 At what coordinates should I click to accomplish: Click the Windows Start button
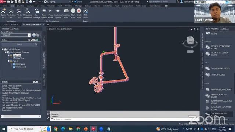pos(4,129)
